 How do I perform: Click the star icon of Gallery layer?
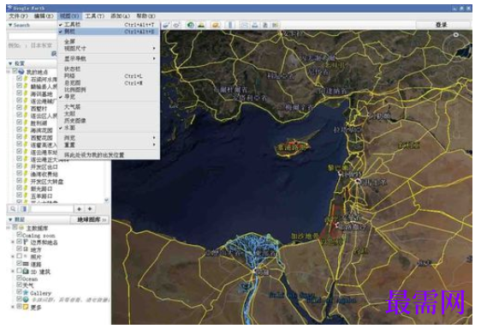click(x=26, y=292)
